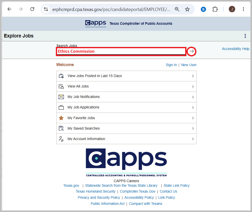The height and width of the screenshot is (212, 252).
Task: Click the Sign In link
Action: click(x=171, y=65)
